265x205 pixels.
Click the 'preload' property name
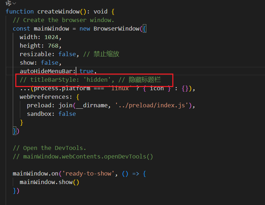[39, 105]
